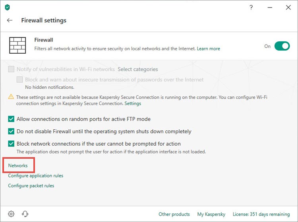Click the Select categories link
The image size is (298, 222).
138,69
